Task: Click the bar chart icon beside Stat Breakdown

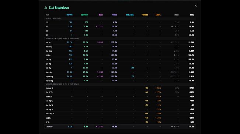Action: 46,8
